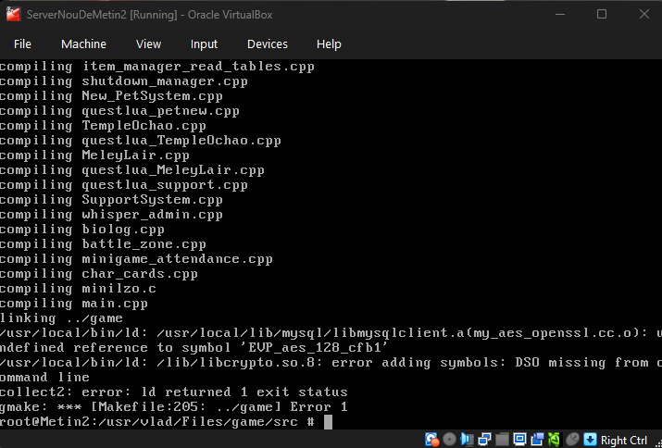The image size is (662, 448).
Task: Click the hard disk activity indicator icon
Action: pos(431,440)
